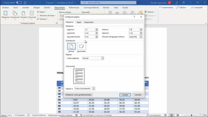208x117 pixels.
Task: Adjust the Superior margin spinner
Action: point(97,30)
